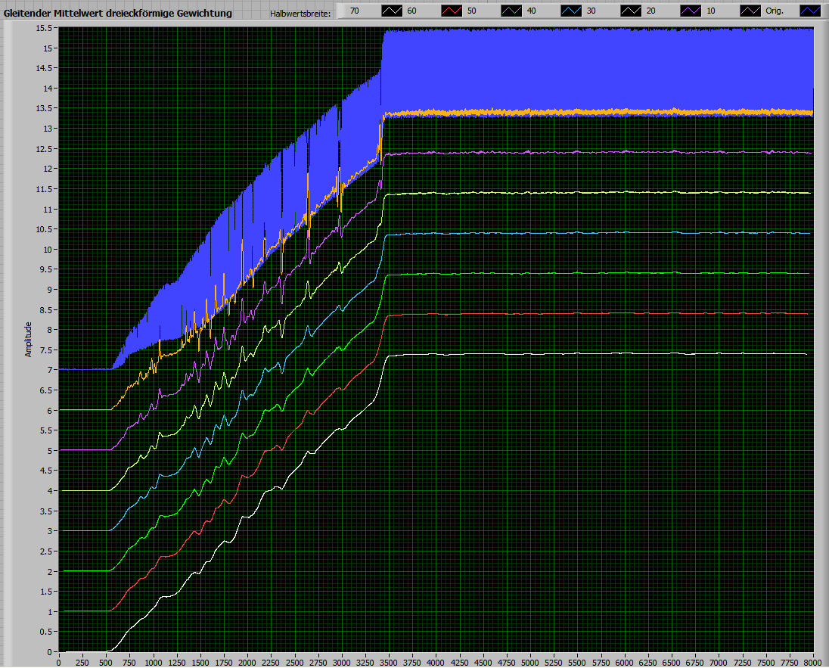Click the '70' legend label text

click(354, 11)
